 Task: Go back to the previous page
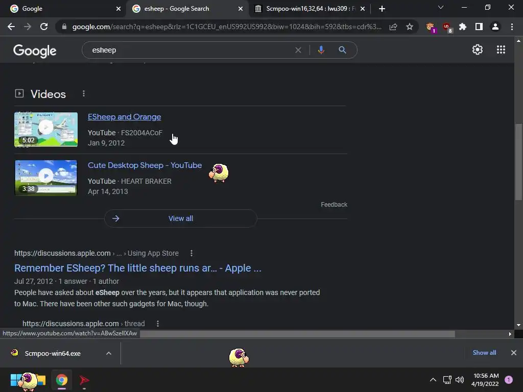tap(11, 27)
